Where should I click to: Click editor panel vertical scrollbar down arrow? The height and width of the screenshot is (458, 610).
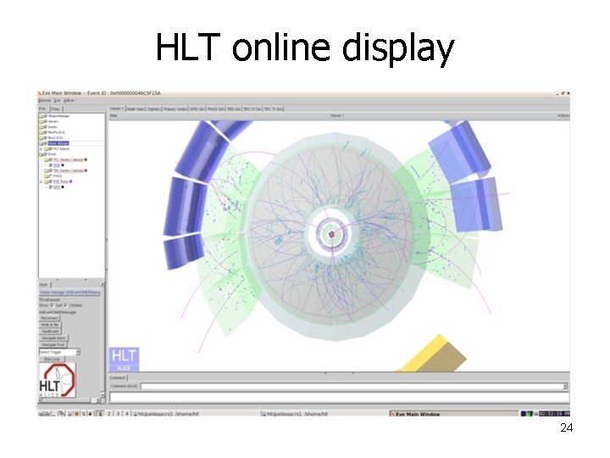(103, 395)
